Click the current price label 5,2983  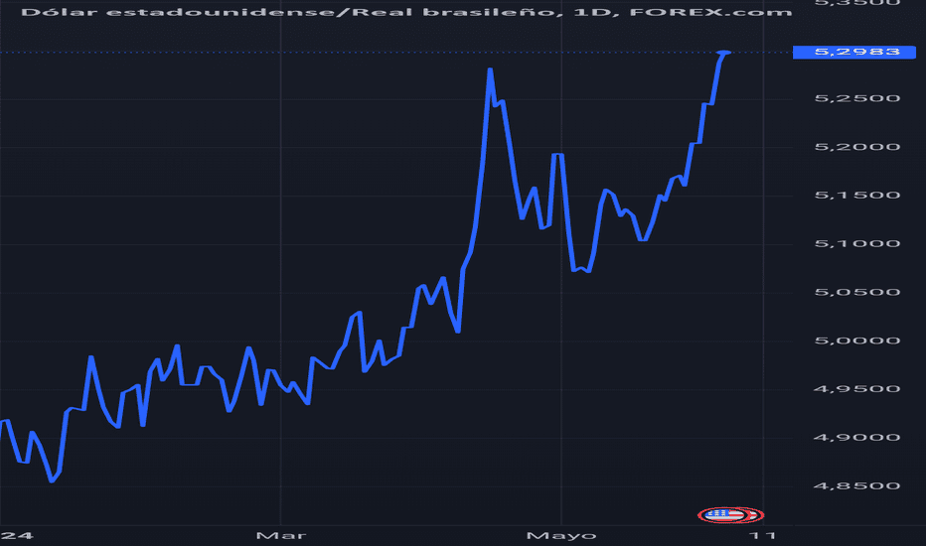[853, 52]
